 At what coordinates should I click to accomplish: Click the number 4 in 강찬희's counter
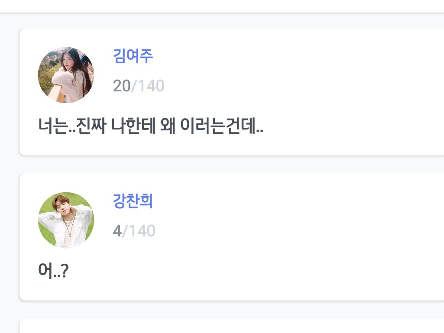point(117,231)
